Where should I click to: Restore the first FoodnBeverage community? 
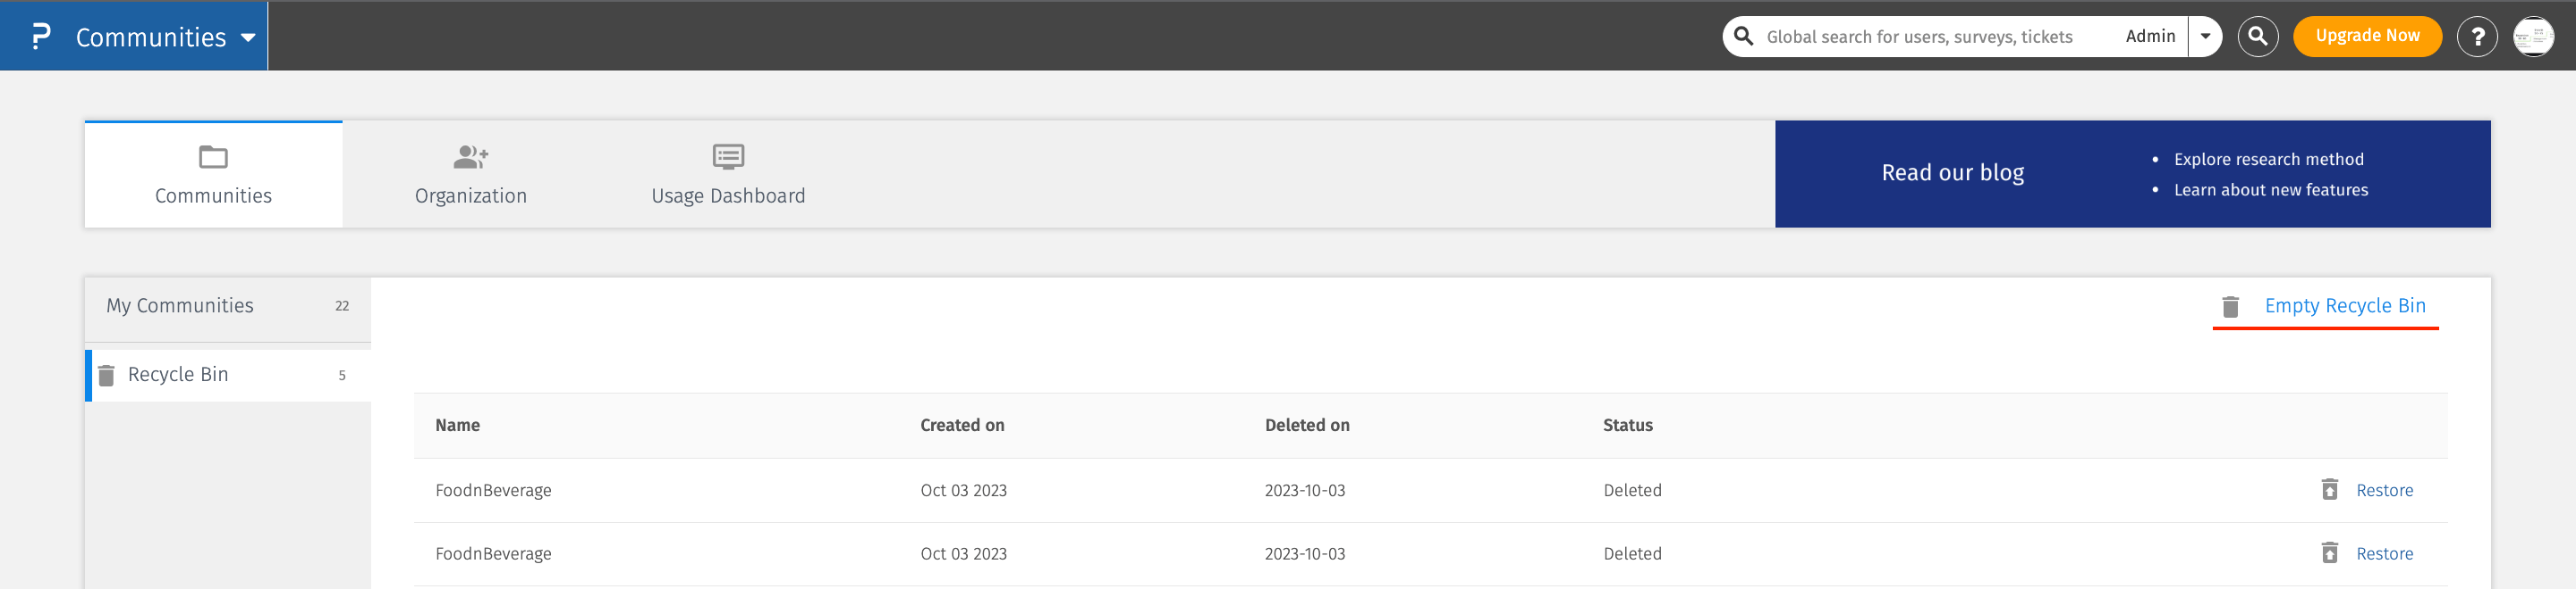point(2383,490)
